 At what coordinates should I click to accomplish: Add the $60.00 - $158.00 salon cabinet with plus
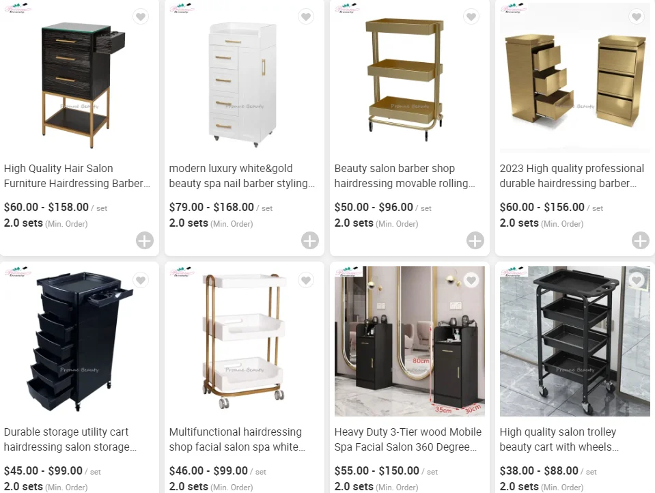click(145, 240)
